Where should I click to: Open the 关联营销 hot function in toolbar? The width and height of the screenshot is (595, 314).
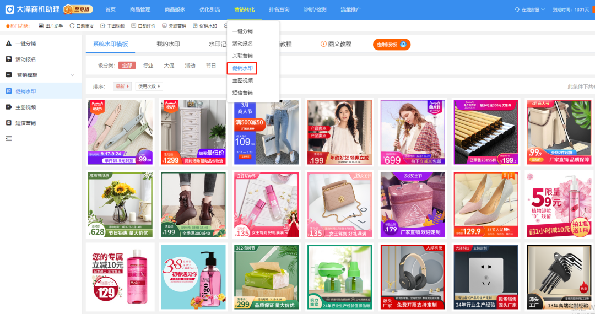click(174, 26)
